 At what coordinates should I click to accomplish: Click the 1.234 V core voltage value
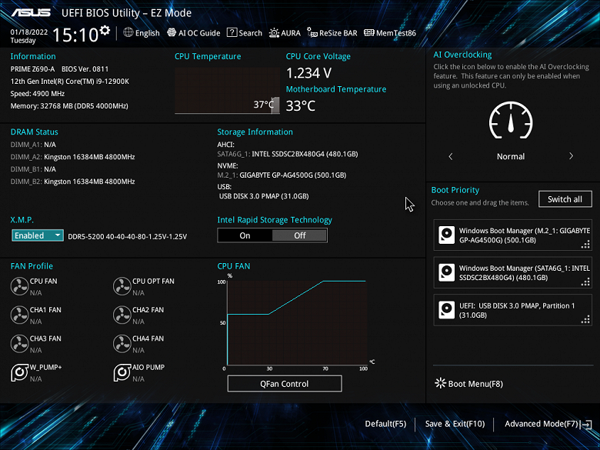click(308, 73)
